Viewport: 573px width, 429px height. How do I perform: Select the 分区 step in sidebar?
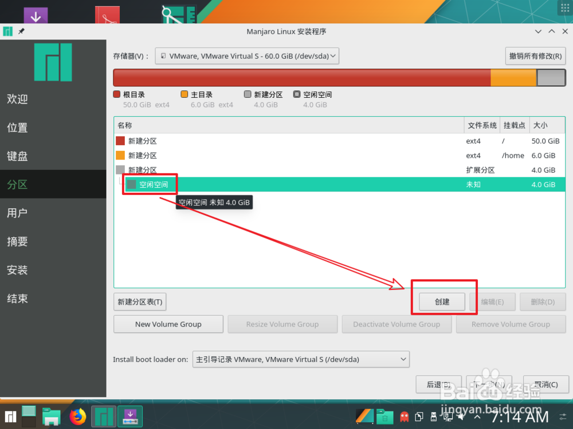click(x=53, y=184)
